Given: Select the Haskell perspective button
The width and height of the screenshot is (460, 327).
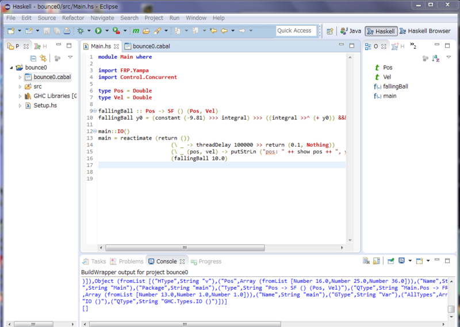Looking at the screenshot, I should tap(381, 31).
